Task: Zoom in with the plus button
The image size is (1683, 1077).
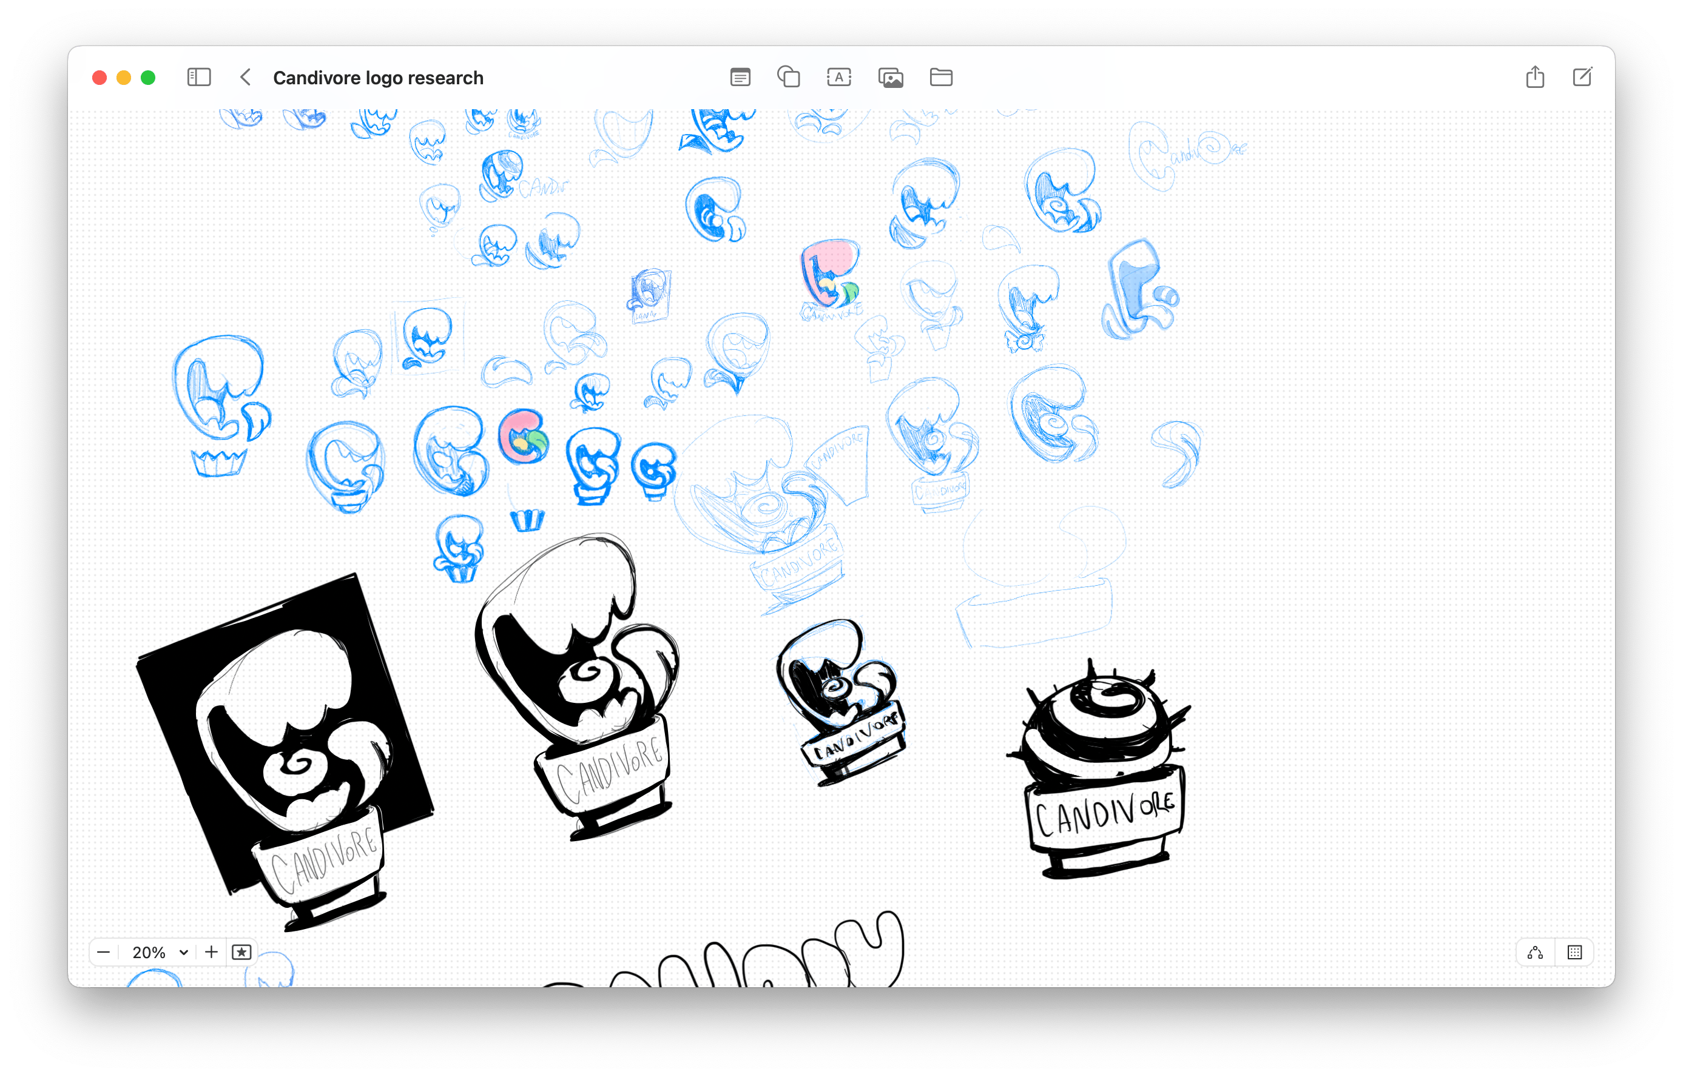Action: [211, 952]
